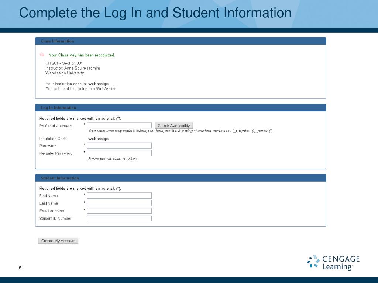
Task: Click the username allowed characters hint text
Action: [x=180, y=131]
